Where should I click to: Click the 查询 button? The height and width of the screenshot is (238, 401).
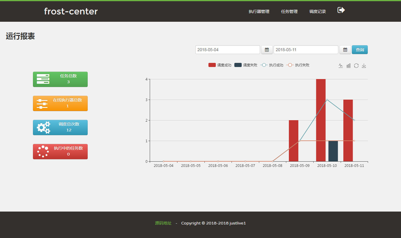click(360, 50)
